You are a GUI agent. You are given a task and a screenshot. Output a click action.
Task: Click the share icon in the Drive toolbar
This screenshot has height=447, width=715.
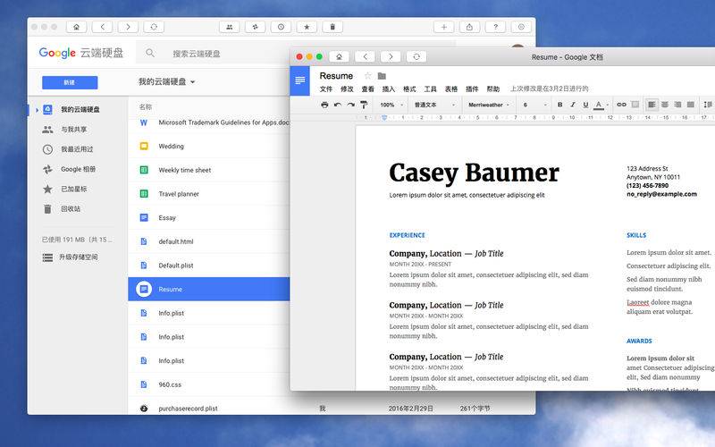[x=469, y=27]
